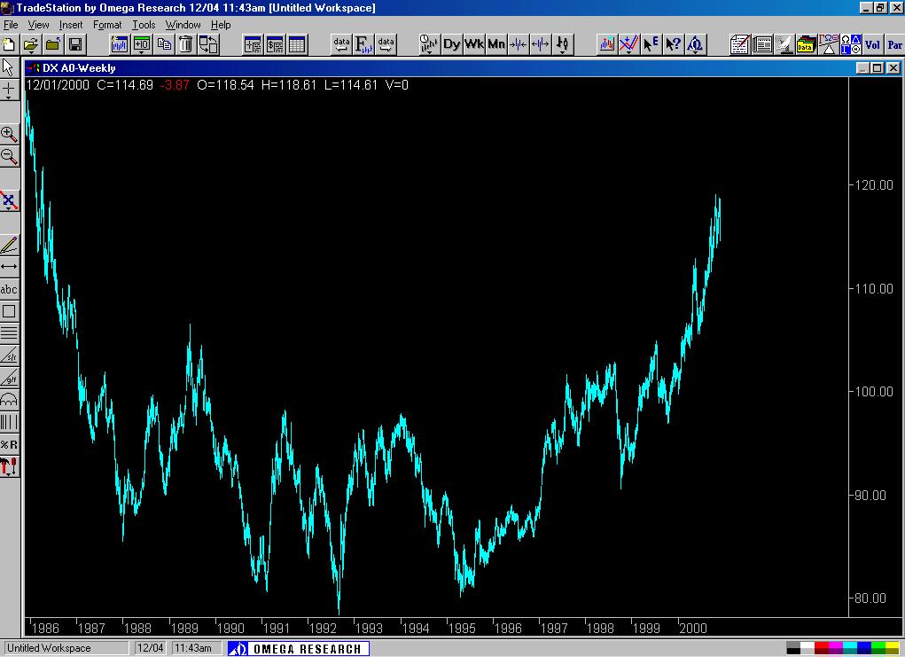Image resolution: width=905 pixels, height=657 pixels.
Task: Pick the cyan color swatch
Action: (849, 645)
